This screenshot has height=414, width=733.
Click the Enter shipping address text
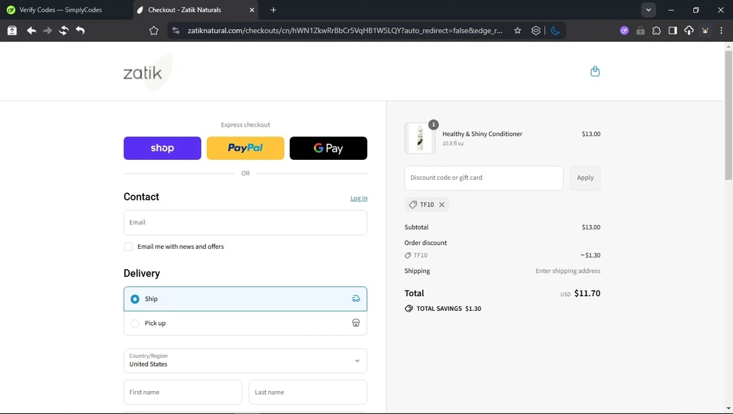click(x=568, y=271)
